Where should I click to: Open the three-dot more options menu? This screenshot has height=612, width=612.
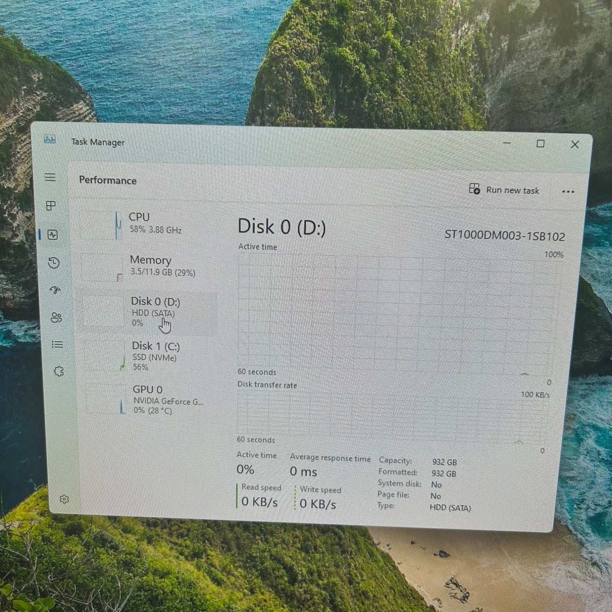[x=568, y=191]
